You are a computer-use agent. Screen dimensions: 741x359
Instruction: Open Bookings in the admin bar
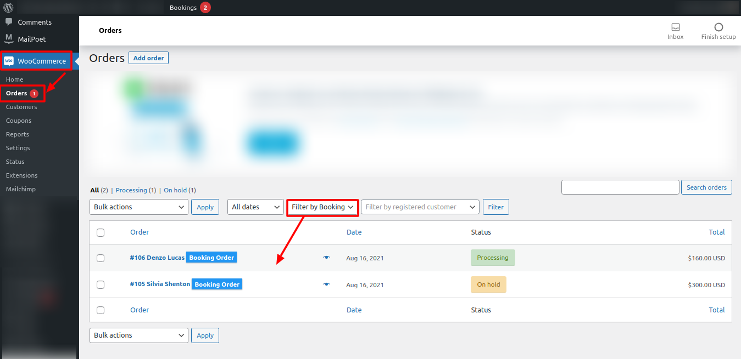click(x=183, y=8)
